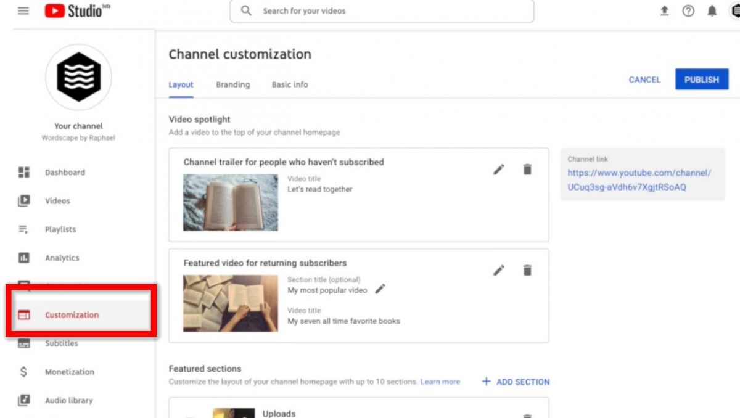Click the search for your videos field
This screenshot has height=418, width=740.
click(382, 11)
